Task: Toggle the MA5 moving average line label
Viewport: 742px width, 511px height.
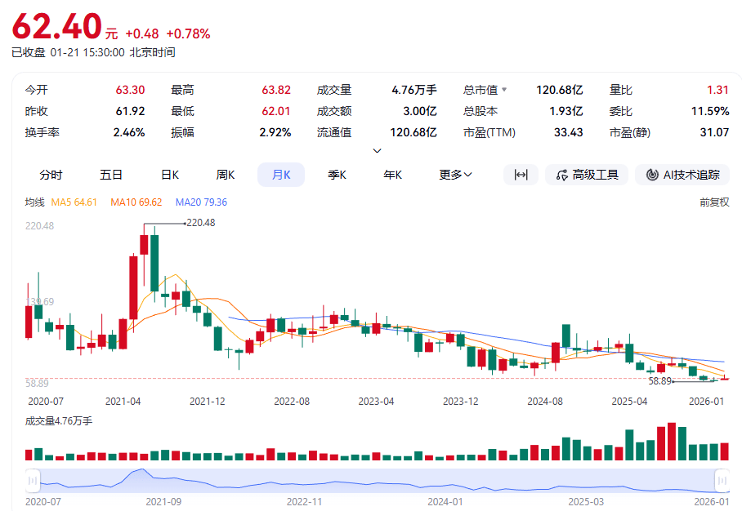Action: tap(74, 202)
